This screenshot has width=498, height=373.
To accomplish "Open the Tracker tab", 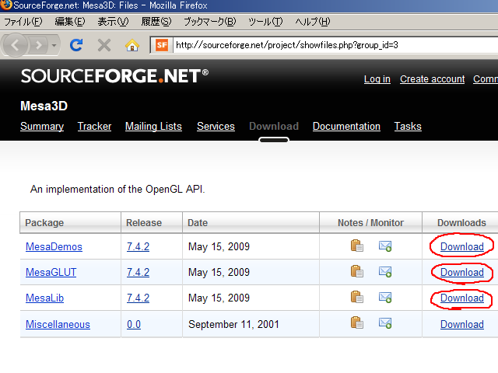I will [x=94, y=126].
